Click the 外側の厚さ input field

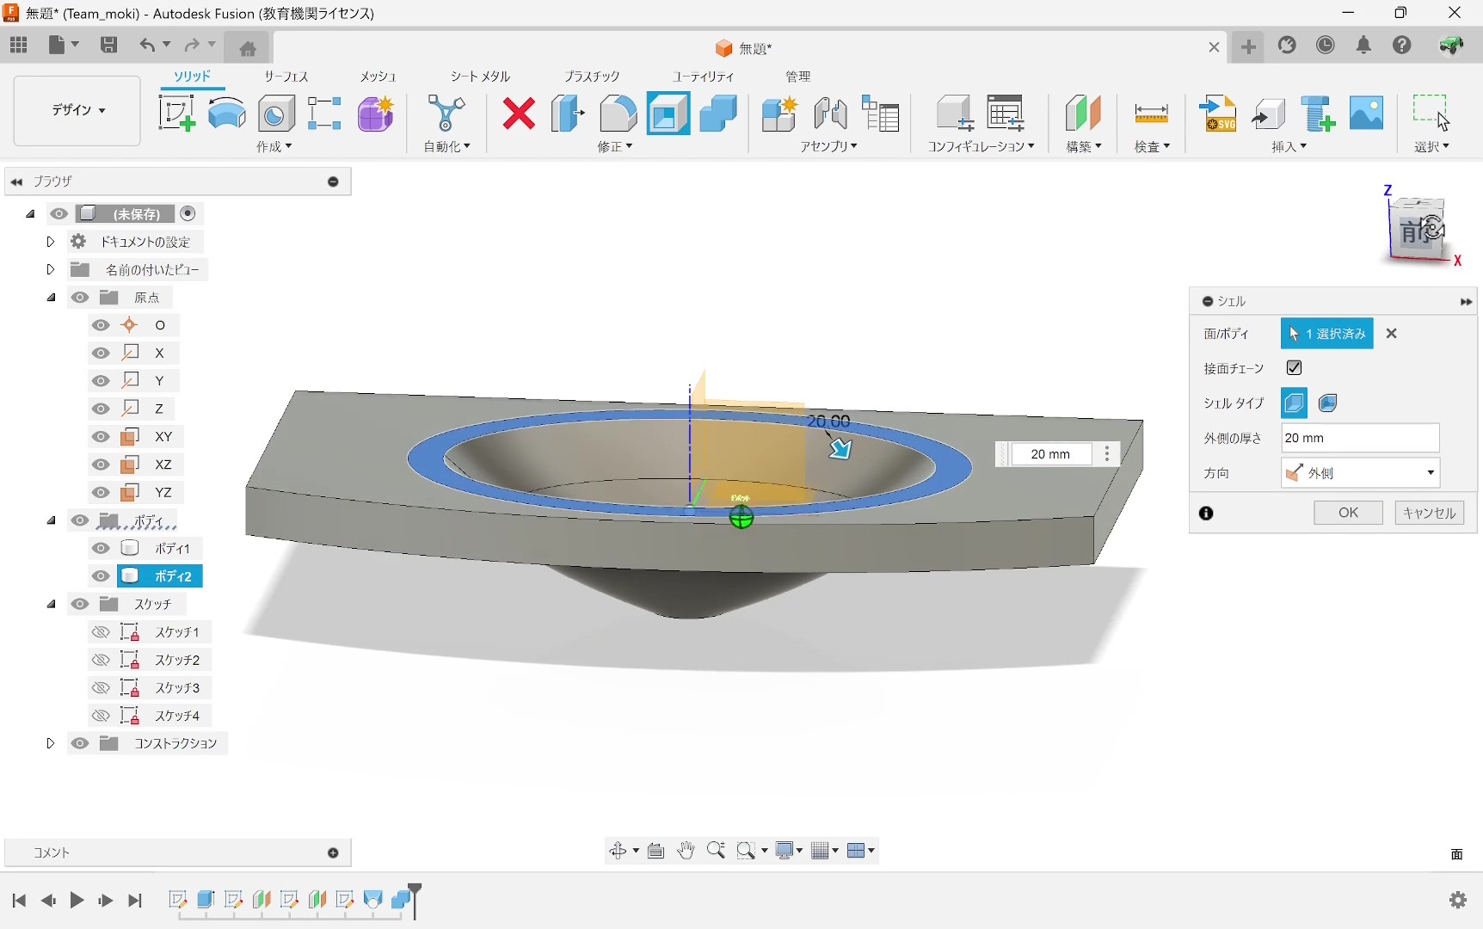click(x=1360, y=438)
